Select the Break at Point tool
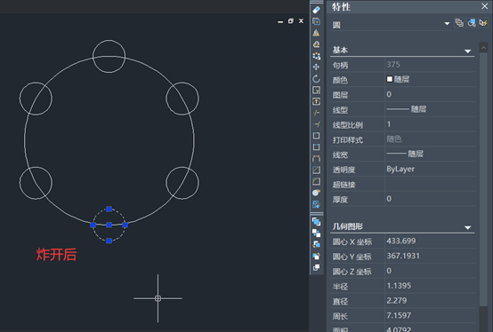Screen dimensions: 493x332 click(x=316, y=136)
